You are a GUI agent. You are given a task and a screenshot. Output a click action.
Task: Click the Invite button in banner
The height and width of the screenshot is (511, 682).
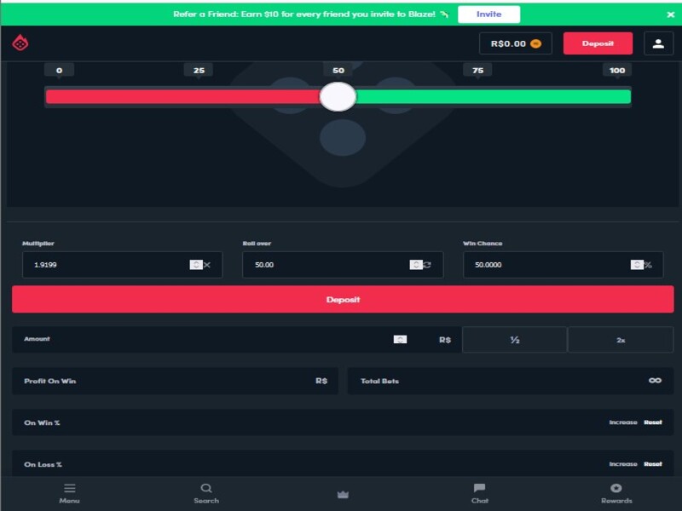488,14
